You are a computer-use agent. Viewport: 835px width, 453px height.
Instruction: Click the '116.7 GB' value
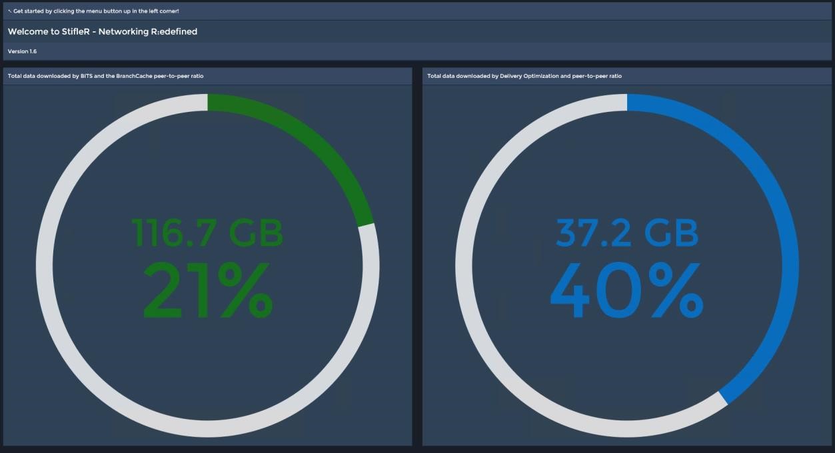[x=208, y=233]
